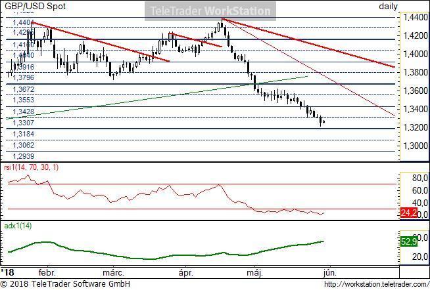Click the 1,3062 level label
This screenshot has height=290, width=430.
pos(24,145)
